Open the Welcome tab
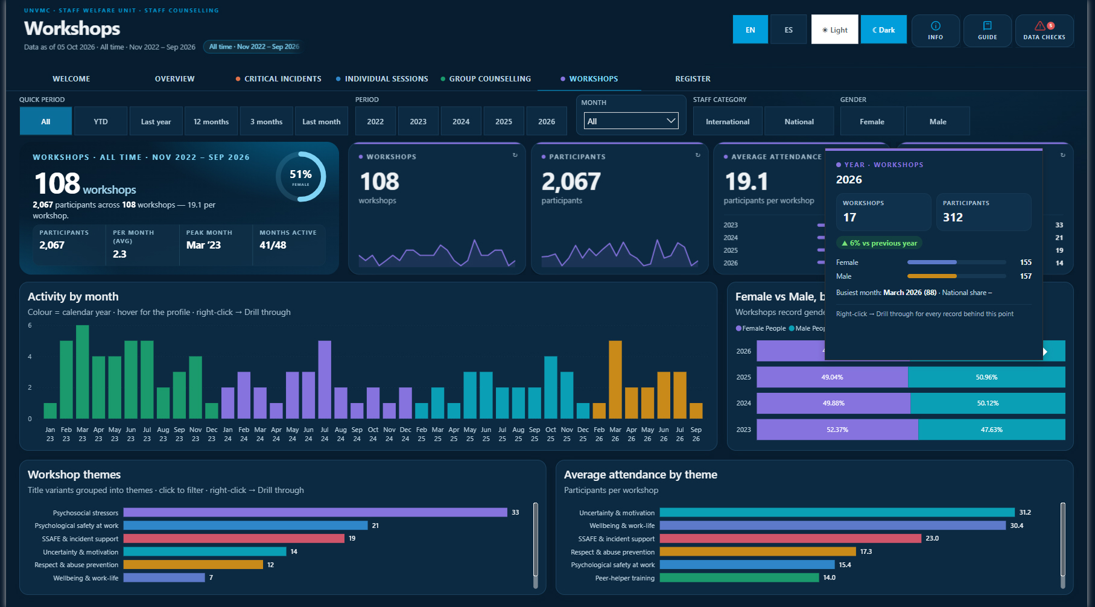Viewport: 1095px width, 607px height. coord(71,79)
